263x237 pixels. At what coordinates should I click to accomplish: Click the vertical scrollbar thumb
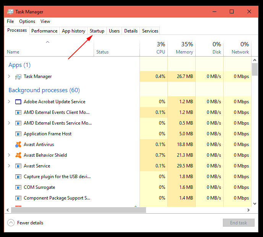click(x=255, y=69)
